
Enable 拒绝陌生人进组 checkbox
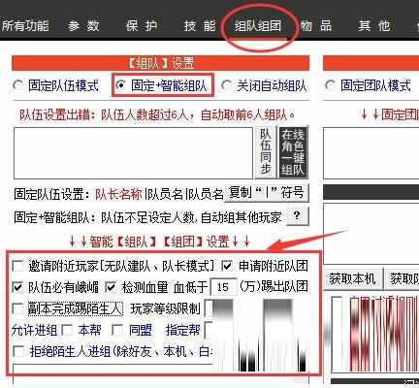point(17,351)
